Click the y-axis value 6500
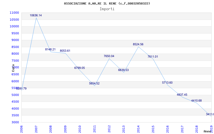 coord(15,75)
